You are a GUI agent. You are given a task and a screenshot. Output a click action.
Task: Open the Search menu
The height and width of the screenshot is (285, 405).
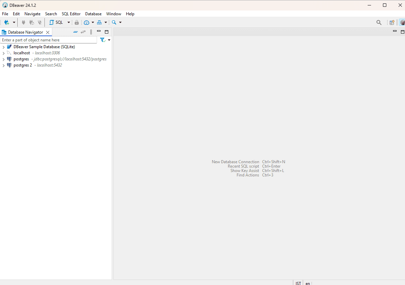pos(51,14)
